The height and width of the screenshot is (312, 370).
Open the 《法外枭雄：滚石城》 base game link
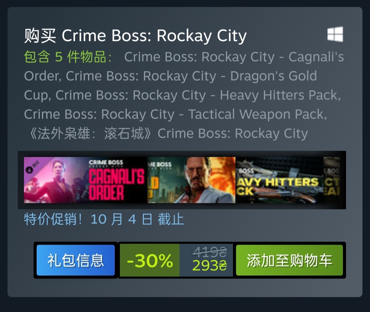pos(168,133)
